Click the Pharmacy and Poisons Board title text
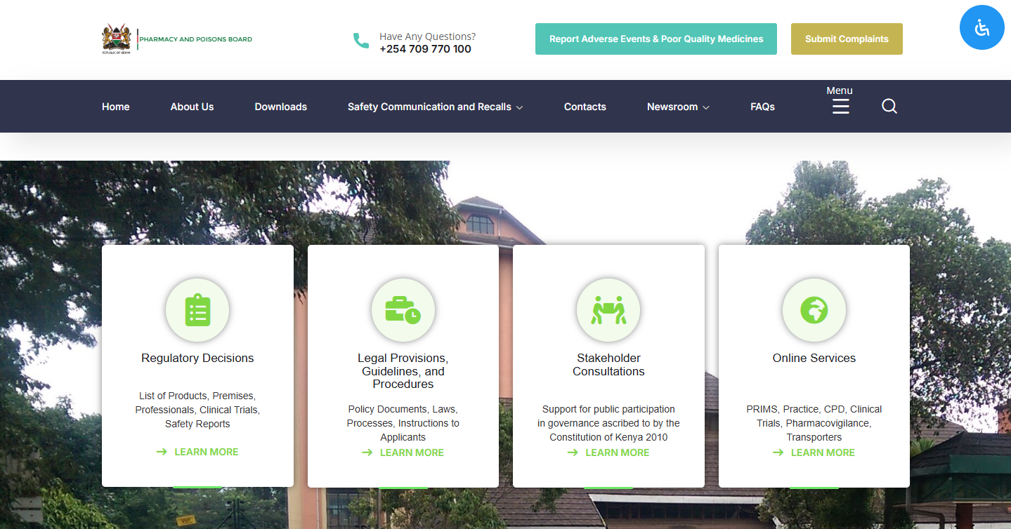This screenshot has height=529, width=1011. [x=195, y=39]
